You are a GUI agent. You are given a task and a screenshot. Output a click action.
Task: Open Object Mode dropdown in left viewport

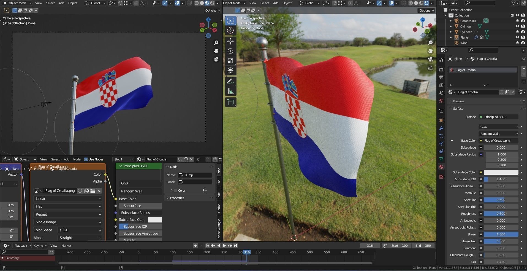17,3
